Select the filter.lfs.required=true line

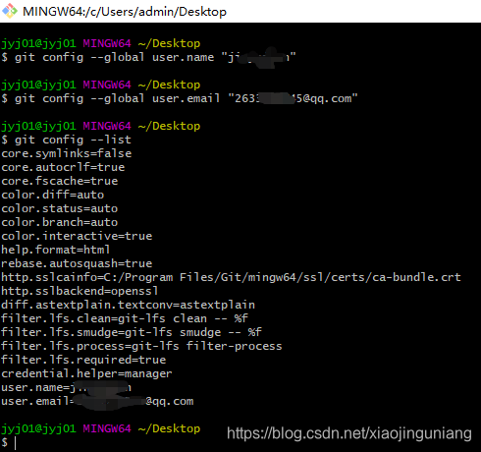tap(83, 360)
